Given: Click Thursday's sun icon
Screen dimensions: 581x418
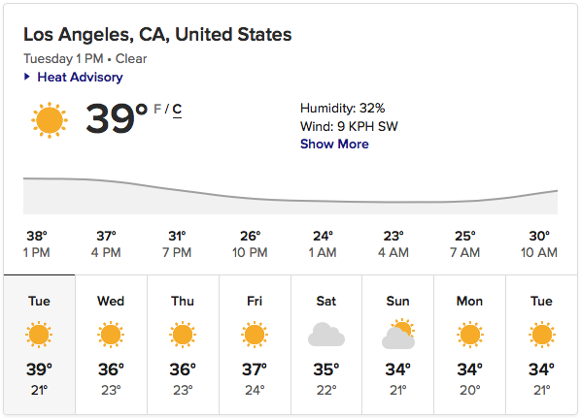Looking at the screenshot, I should 183,335.
